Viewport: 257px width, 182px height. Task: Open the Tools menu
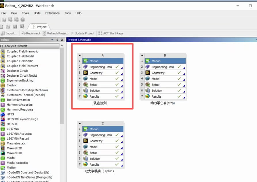pos(25,13)
